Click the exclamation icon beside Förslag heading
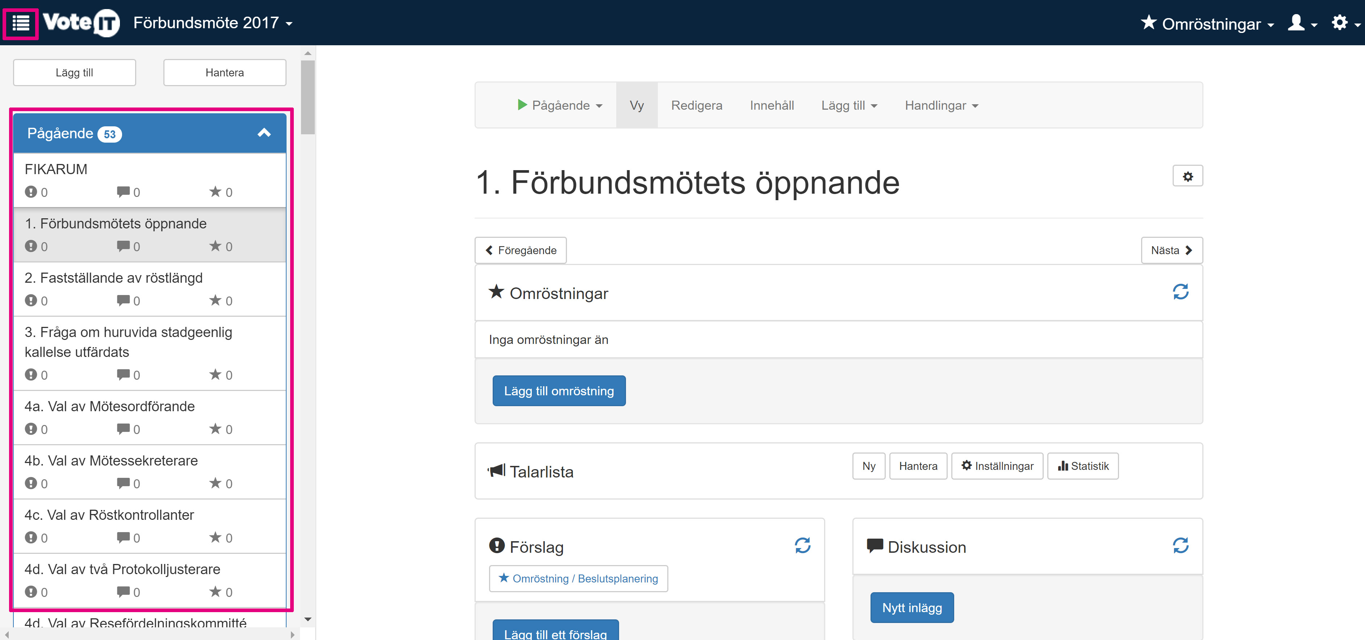 (497, 545)
